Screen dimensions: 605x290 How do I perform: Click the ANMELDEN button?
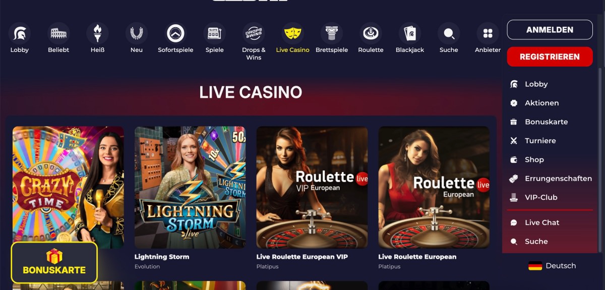pyautogui.click(x=550, y=30)
